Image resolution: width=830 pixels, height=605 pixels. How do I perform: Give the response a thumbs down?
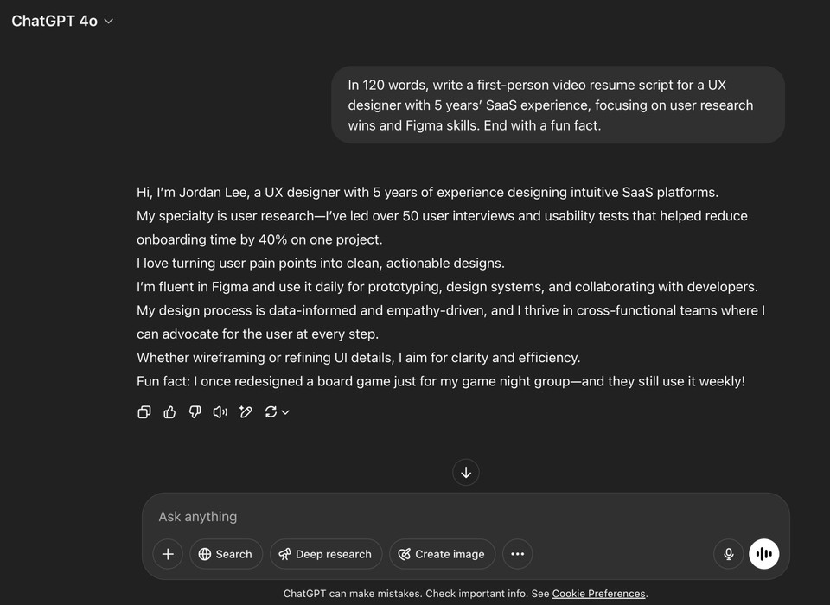195,411
